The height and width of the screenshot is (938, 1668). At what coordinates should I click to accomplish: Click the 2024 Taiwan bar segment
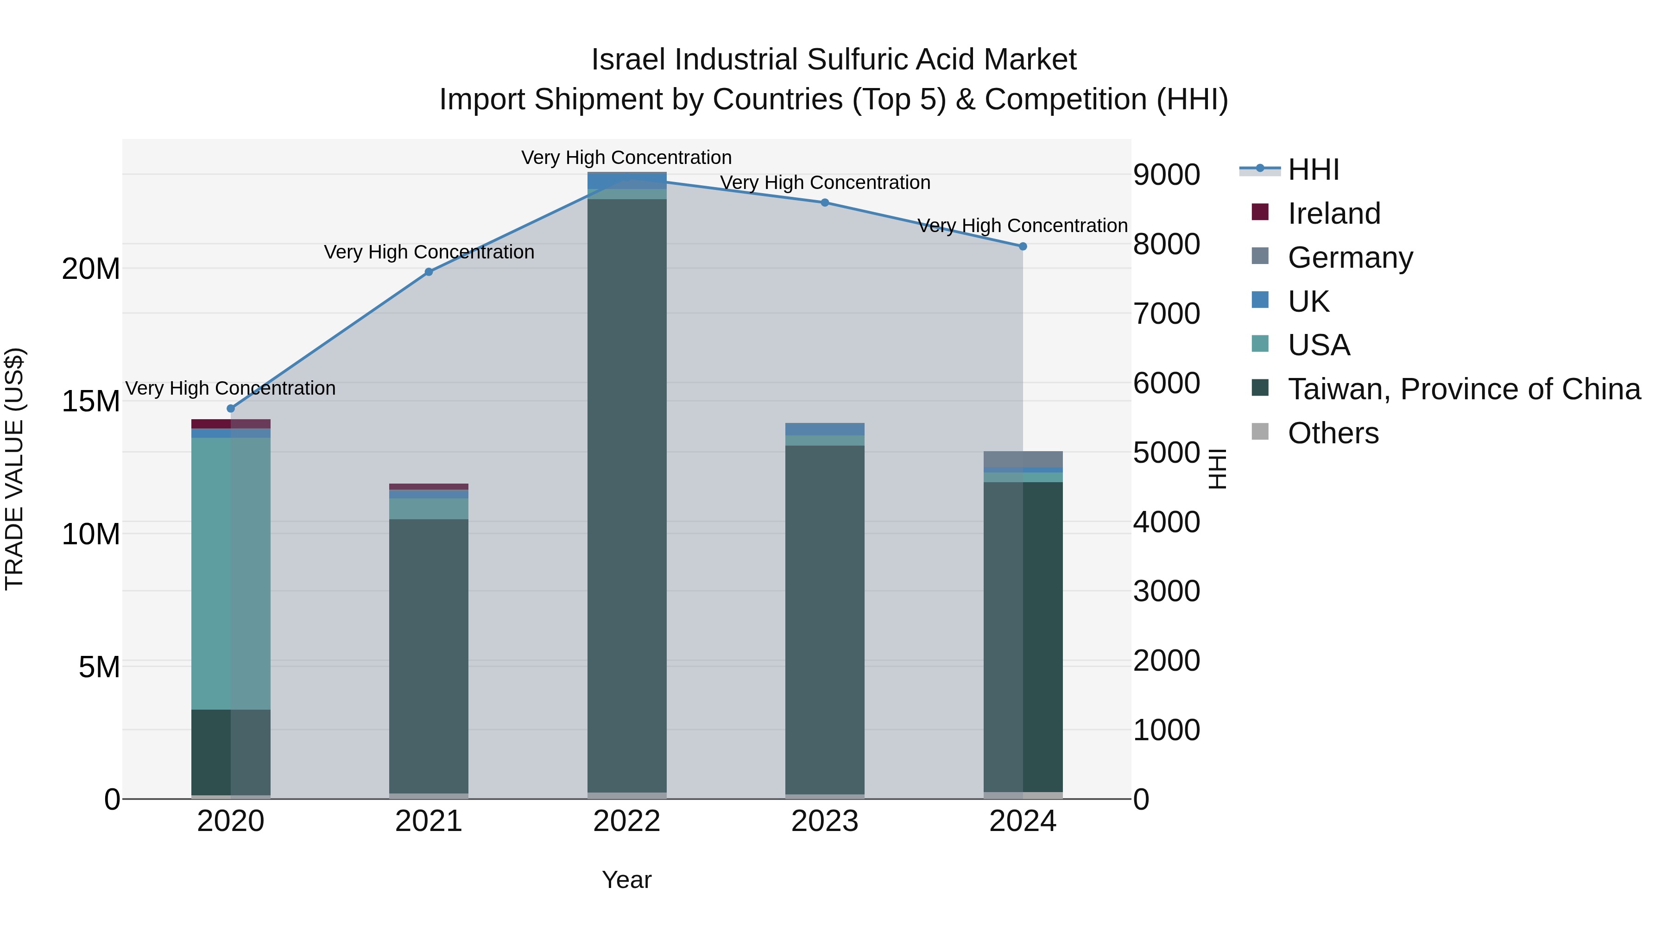coord(1023,637)
